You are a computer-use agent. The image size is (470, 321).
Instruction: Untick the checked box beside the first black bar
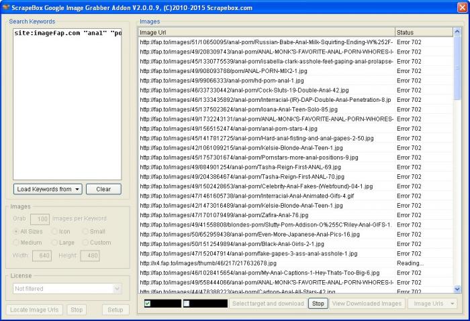[148, 304]
